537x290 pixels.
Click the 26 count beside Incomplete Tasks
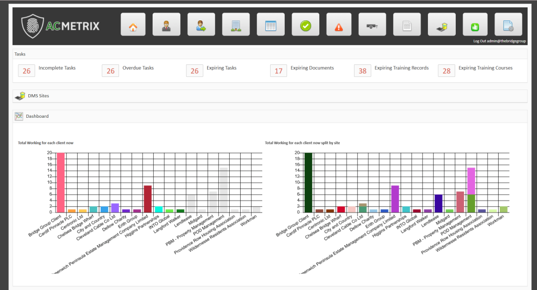27,71
